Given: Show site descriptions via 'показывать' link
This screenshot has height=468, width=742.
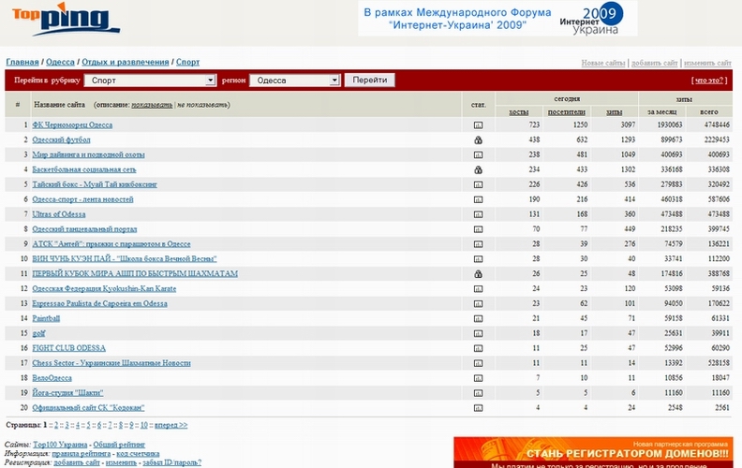Looking at the screenshot, I should (x=151, y=105).
